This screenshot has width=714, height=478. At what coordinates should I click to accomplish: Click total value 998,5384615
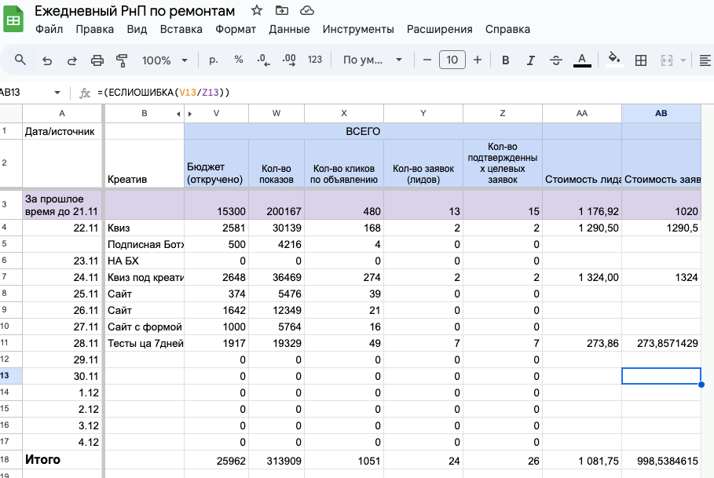[x=661, y=460]
